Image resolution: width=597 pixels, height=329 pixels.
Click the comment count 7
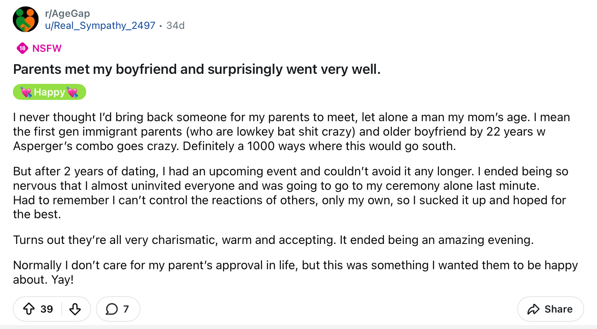(126, 309)
